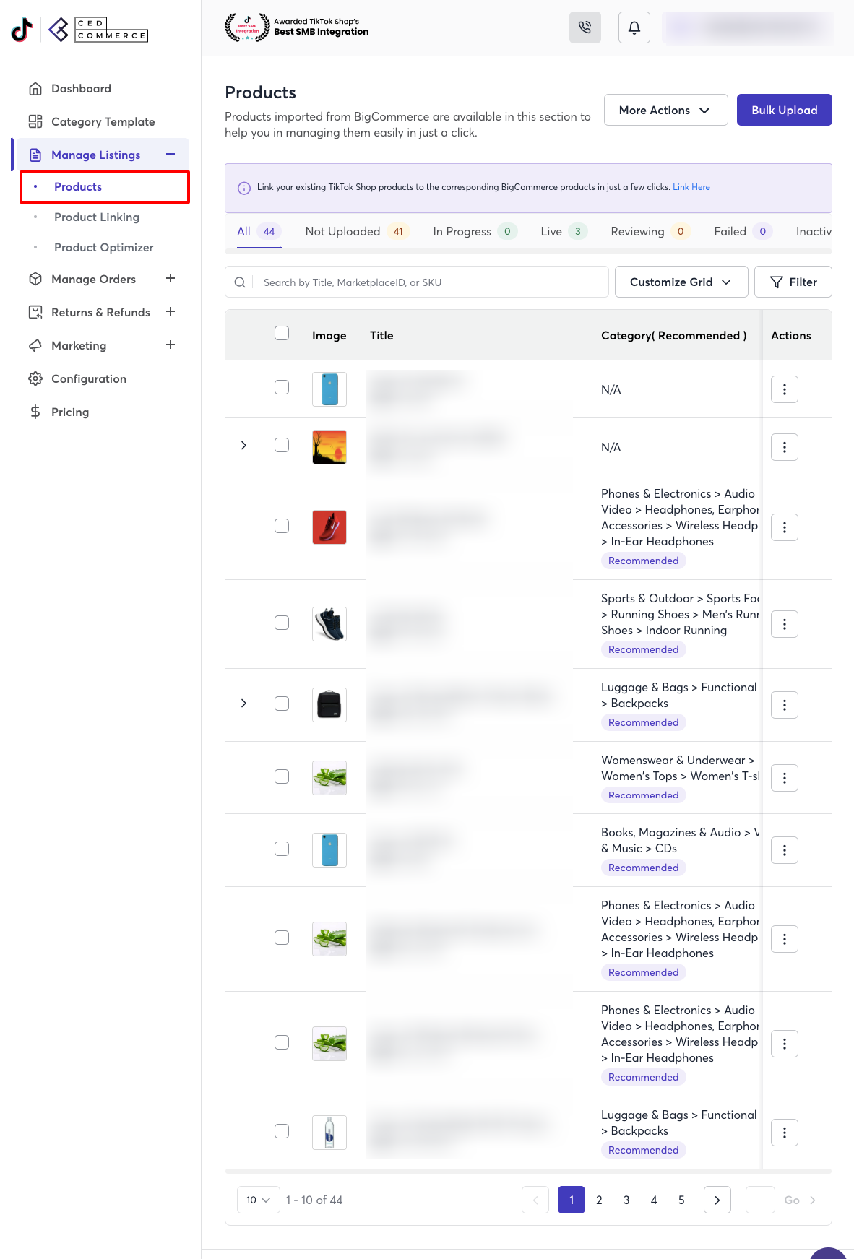Open the More Actions dropdown
Image resolution: width=854 pixels, height=1259 pixels.
pyautogui.click(x=665, y=110)
